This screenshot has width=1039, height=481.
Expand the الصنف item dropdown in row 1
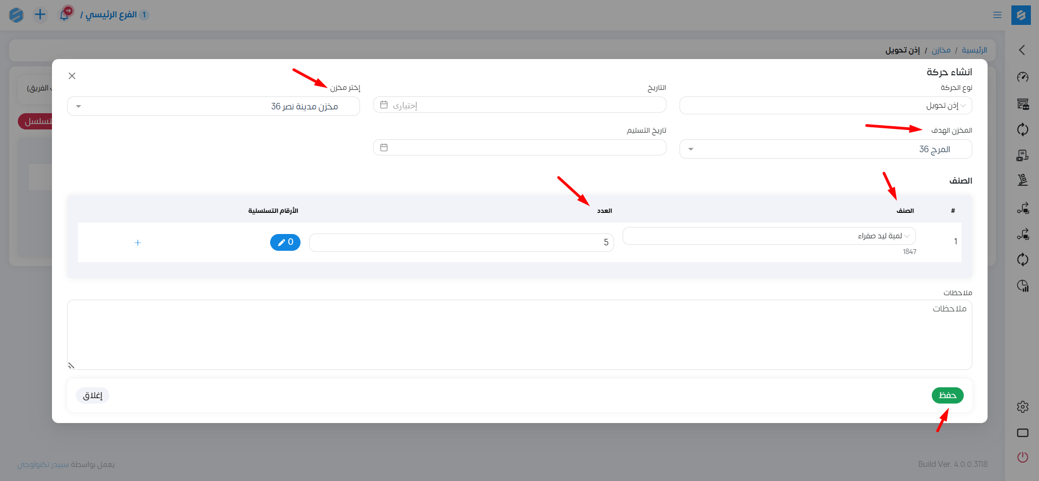(x=769, y=236)
